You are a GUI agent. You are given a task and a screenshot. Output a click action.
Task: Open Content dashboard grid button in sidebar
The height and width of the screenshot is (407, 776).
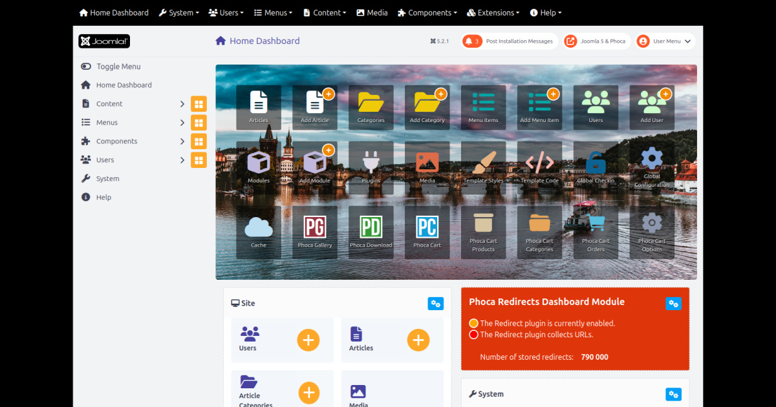click(199, 104)
